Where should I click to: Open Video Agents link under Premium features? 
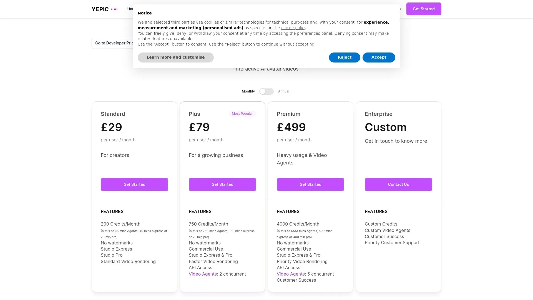(291, 274)
